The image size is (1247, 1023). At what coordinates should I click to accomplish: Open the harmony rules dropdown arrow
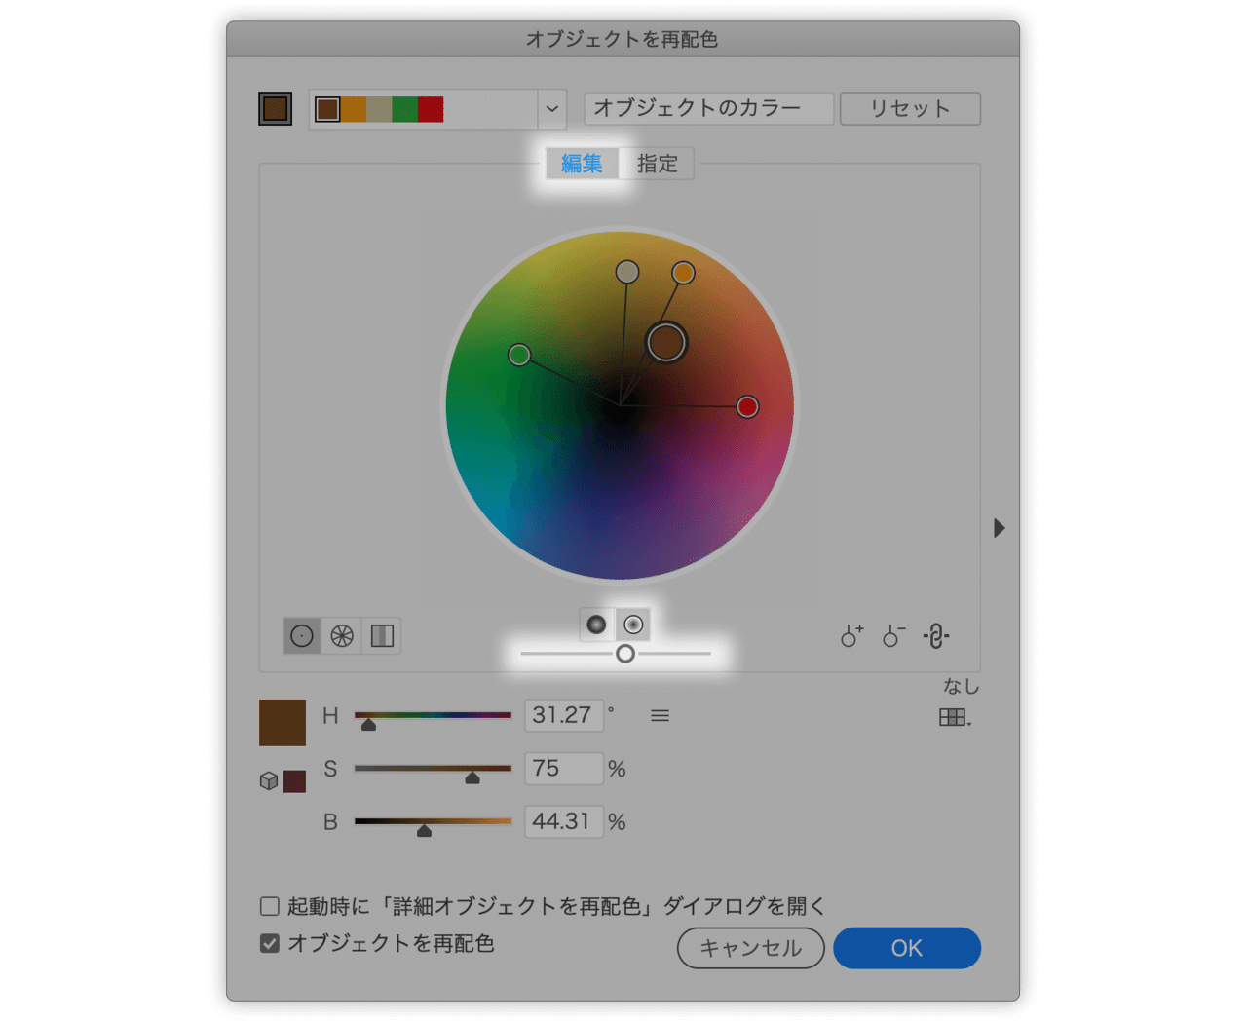[552, 109]
